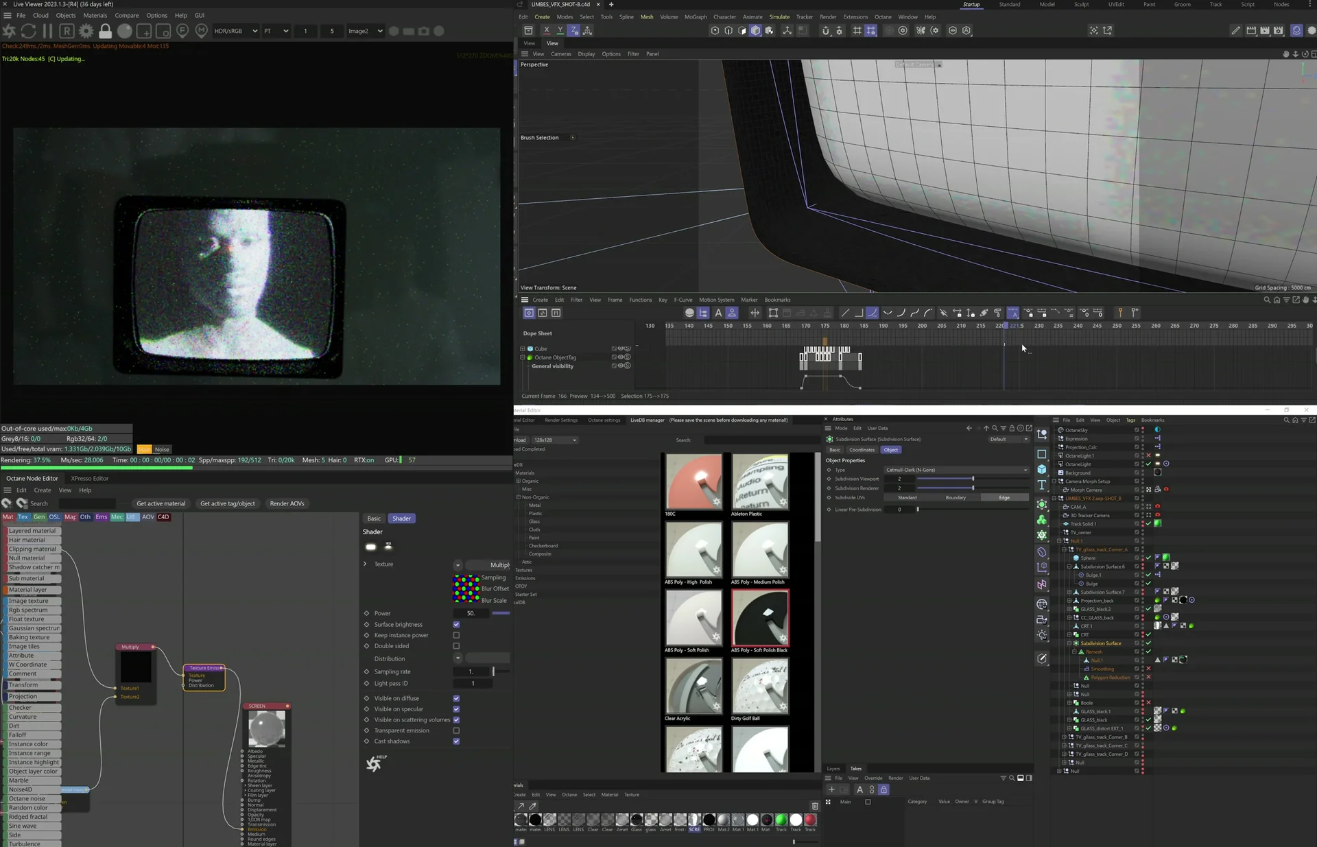The image size is (1317, 847).
Task: Click Get active material button
Action: pos(161,503)
